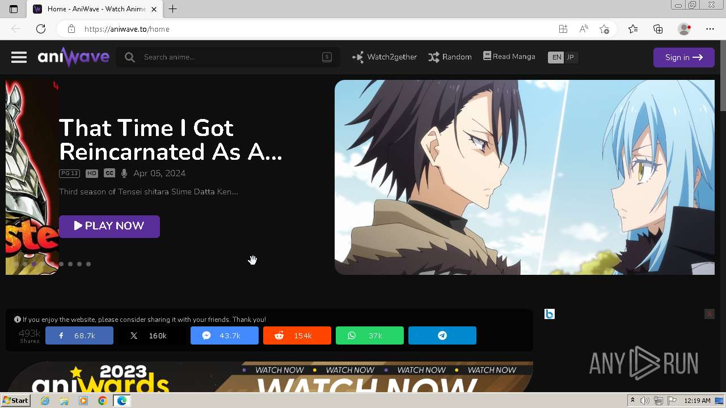The width and height of the screenshot is (726, 408).
Task: Click the address bar URL aniwave.to/home
Action: point(127,29)
